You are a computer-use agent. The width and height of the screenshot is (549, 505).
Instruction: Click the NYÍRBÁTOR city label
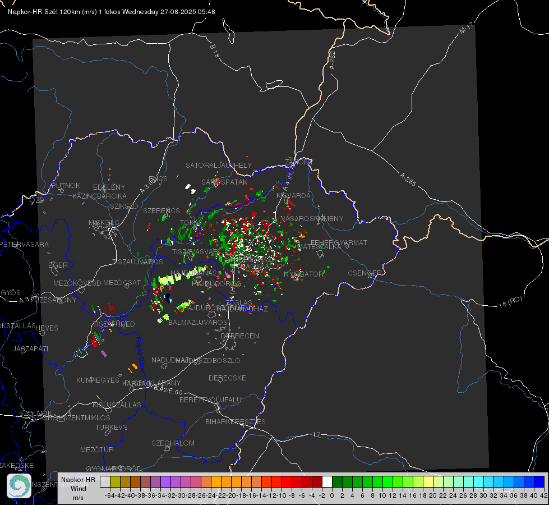point(303,274)
